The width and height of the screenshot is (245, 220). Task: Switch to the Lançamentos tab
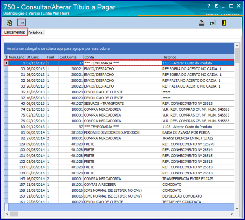coord(15,32)
